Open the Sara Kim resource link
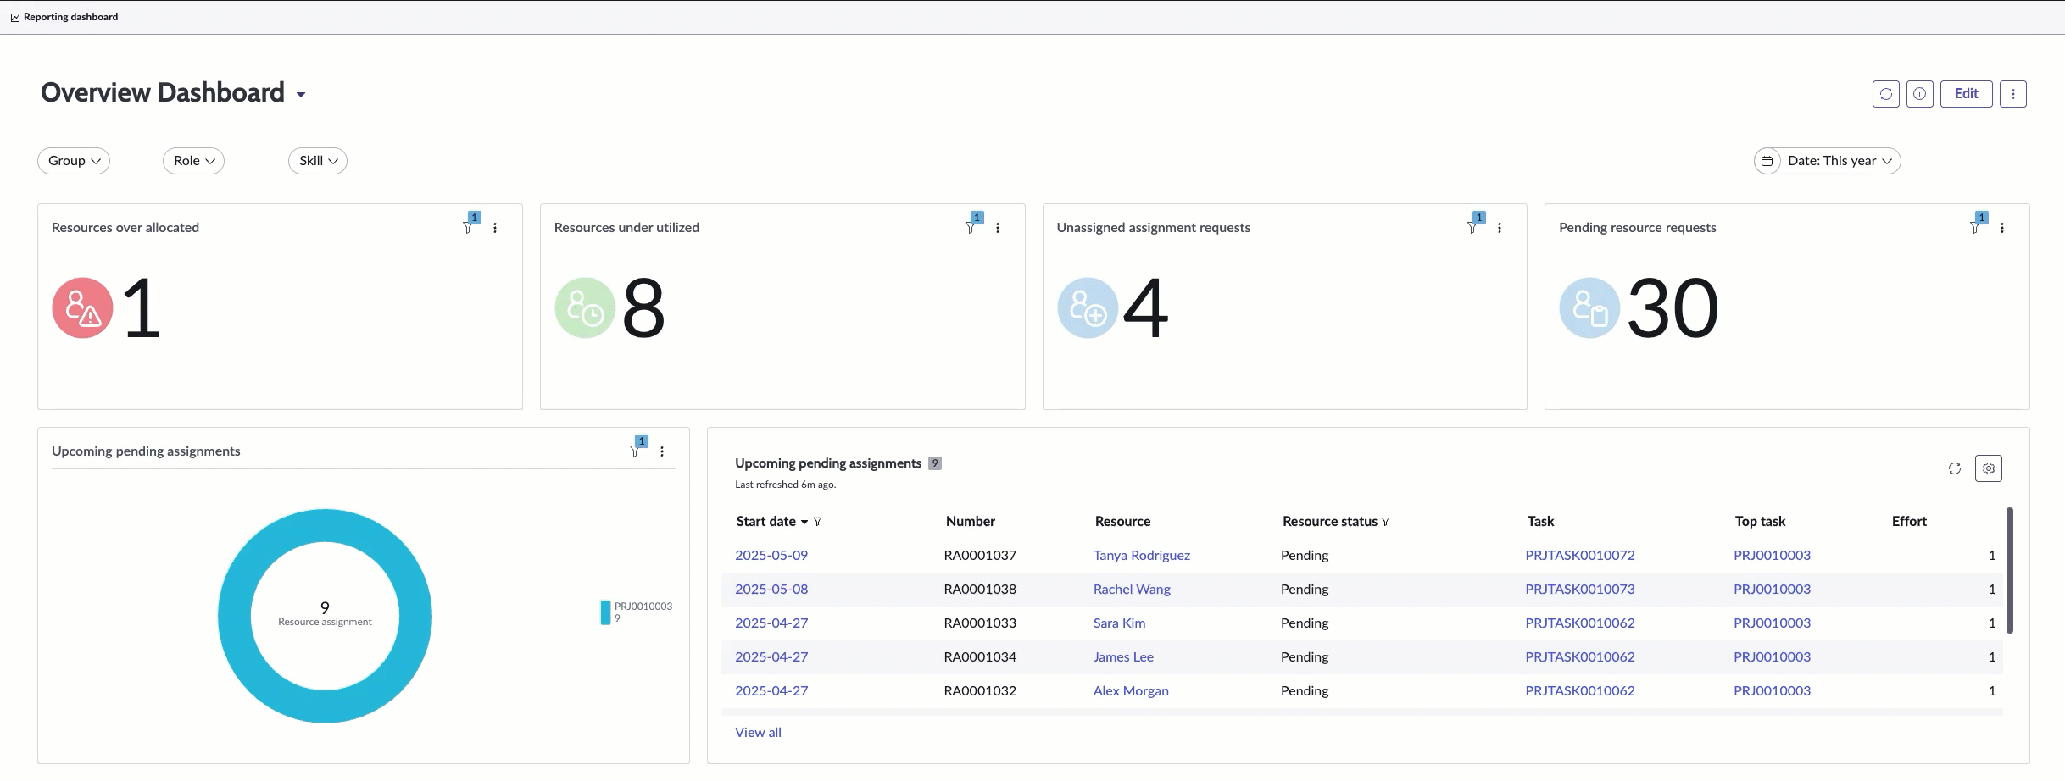This screenshot has width=2065, height=781. 1119,623
